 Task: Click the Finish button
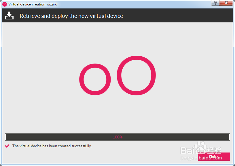(214, 157)
